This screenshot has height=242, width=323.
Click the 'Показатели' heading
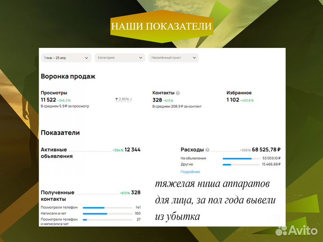[x=60, y=133]
